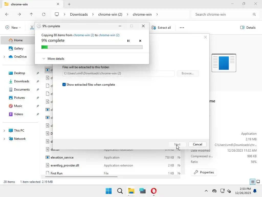
Task: Click the muted volume tray icon
Action: pos(229,191)
